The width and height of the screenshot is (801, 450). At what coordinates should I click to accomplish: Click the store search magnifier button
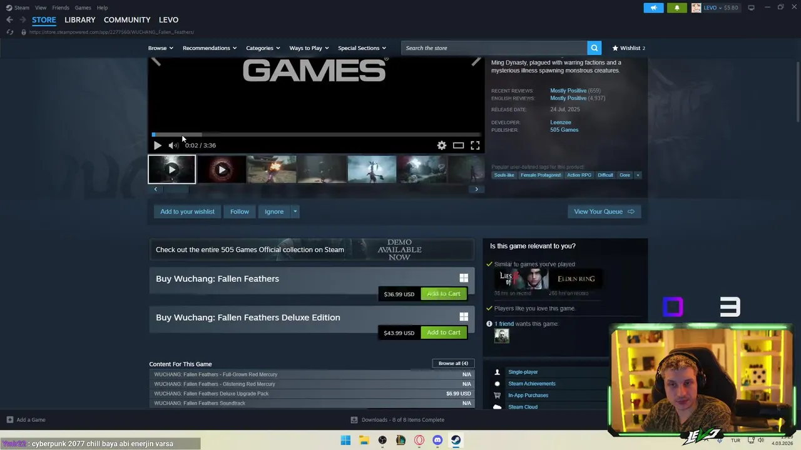594,47
